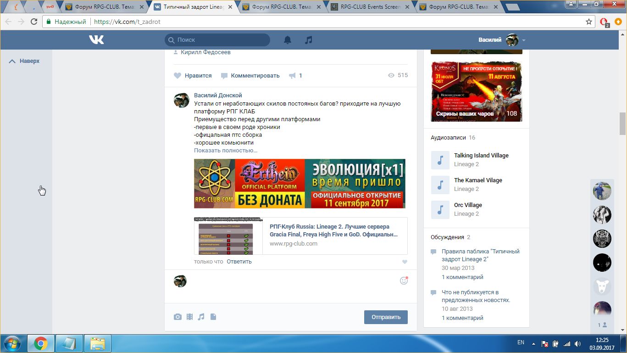Click Комментировать on the post
Viewport: 627px width, 353px height.
(250, 76)
